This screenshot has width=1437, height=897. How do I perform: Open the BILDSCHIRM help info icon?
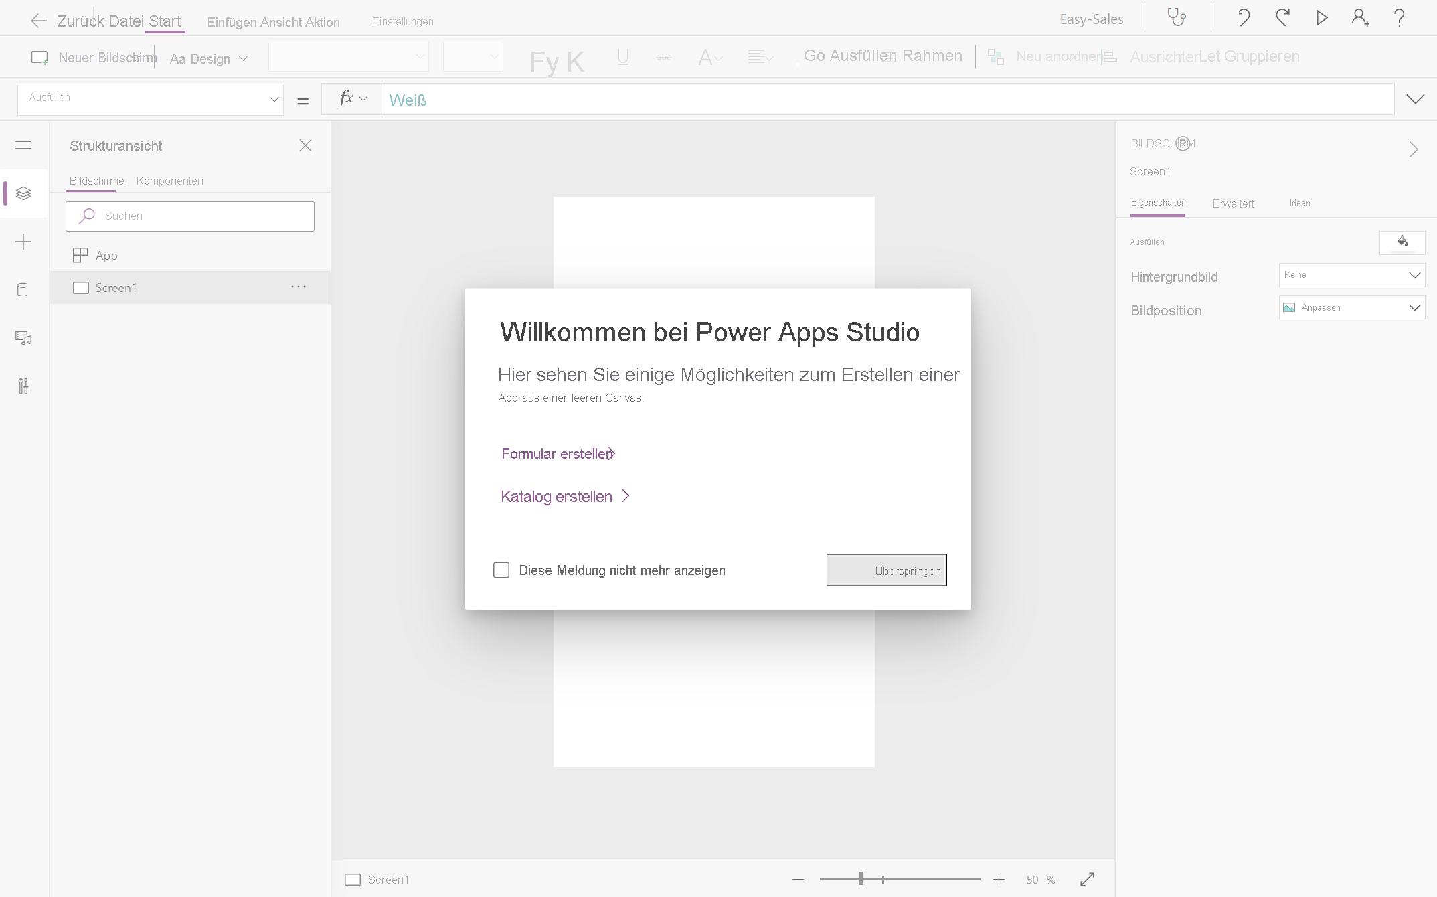pos(1183,143)
